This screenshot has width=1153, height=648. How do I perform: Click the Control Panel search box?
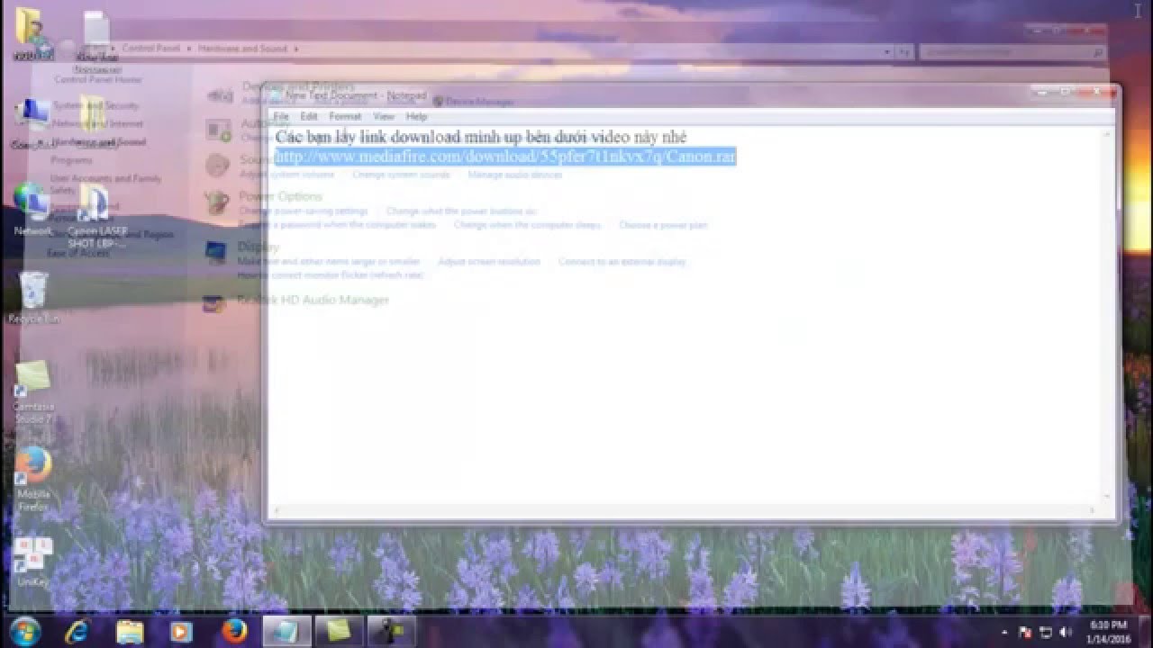click(x=1012, y=53)
